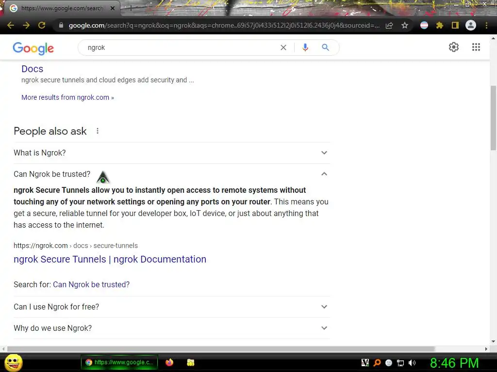
Task: Open the Chrome profile avatar
Action: 471,25
